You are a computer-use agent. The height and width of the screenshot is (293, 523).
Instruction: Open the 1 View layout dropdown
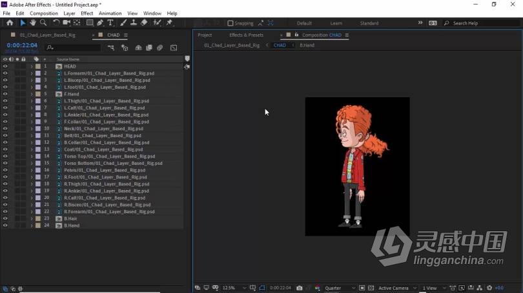click(x=434, y=288)
